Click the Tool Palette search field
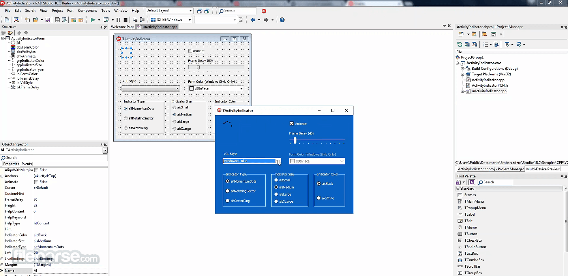 [x=495, y=182]
